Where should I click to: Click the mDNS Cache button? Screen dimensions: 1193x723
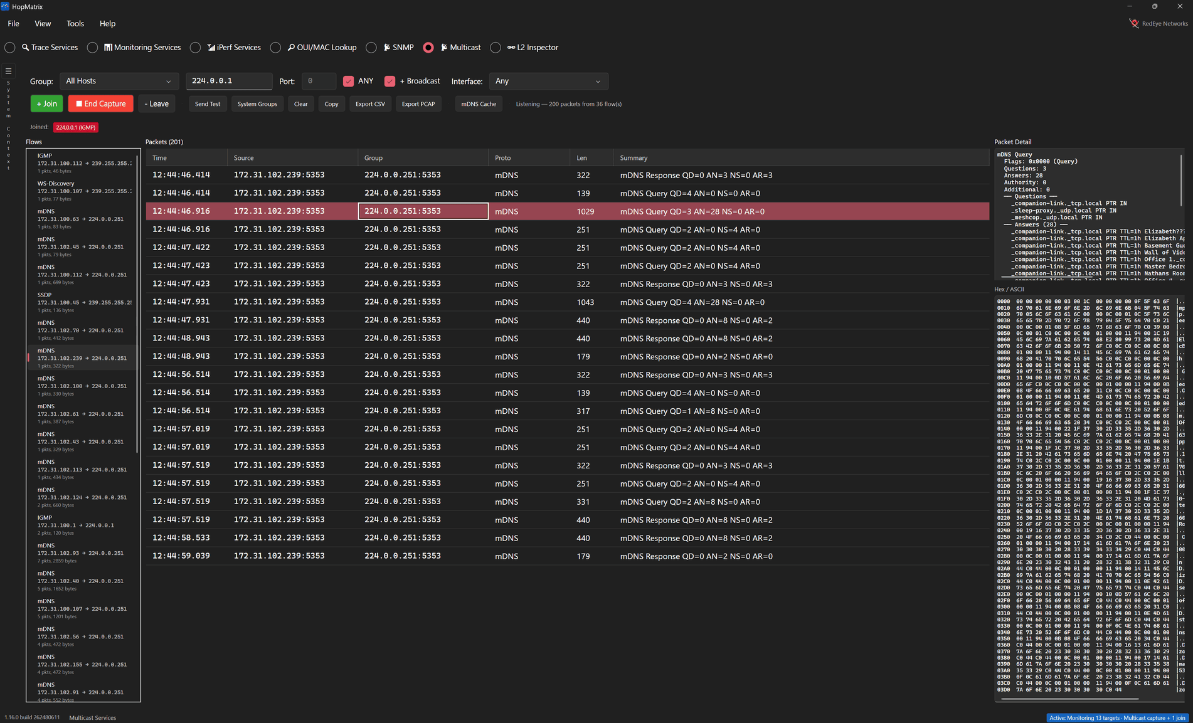[479, 104]
